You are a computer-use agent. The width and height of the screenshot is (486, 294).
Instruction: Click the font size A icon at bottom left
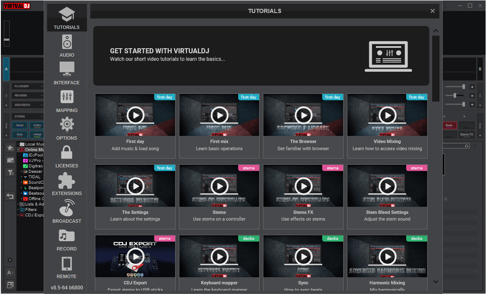click(x=10, y=273)
